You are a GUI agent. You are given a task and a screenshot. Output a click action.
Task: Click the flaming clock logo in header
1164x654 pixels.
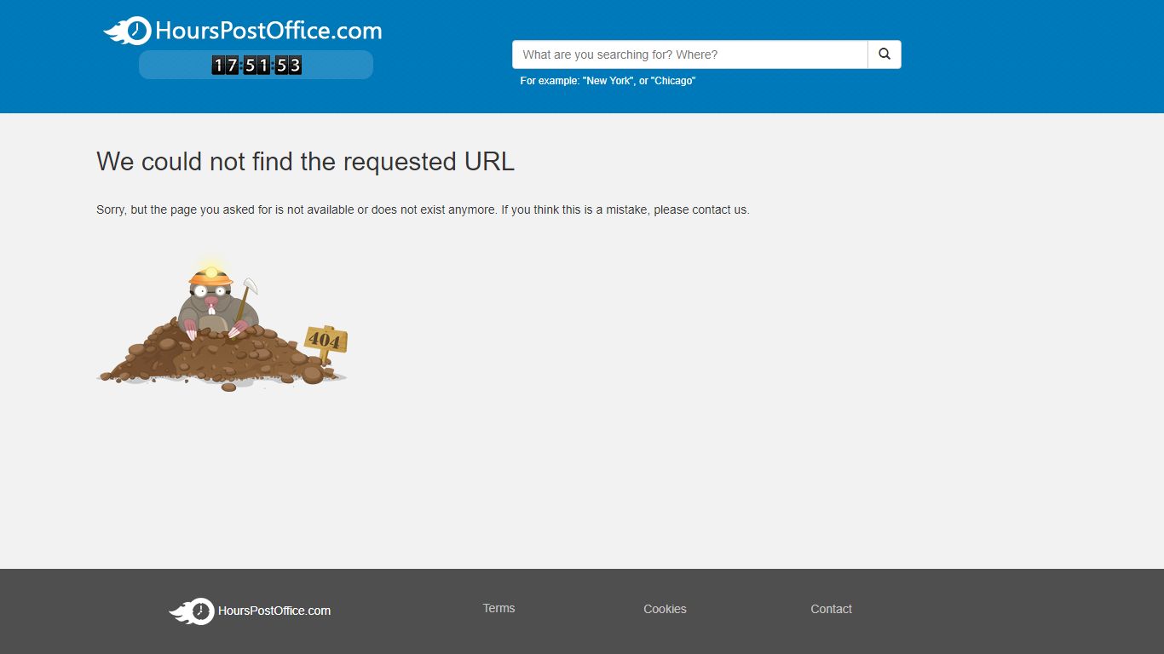click(128, 32)
